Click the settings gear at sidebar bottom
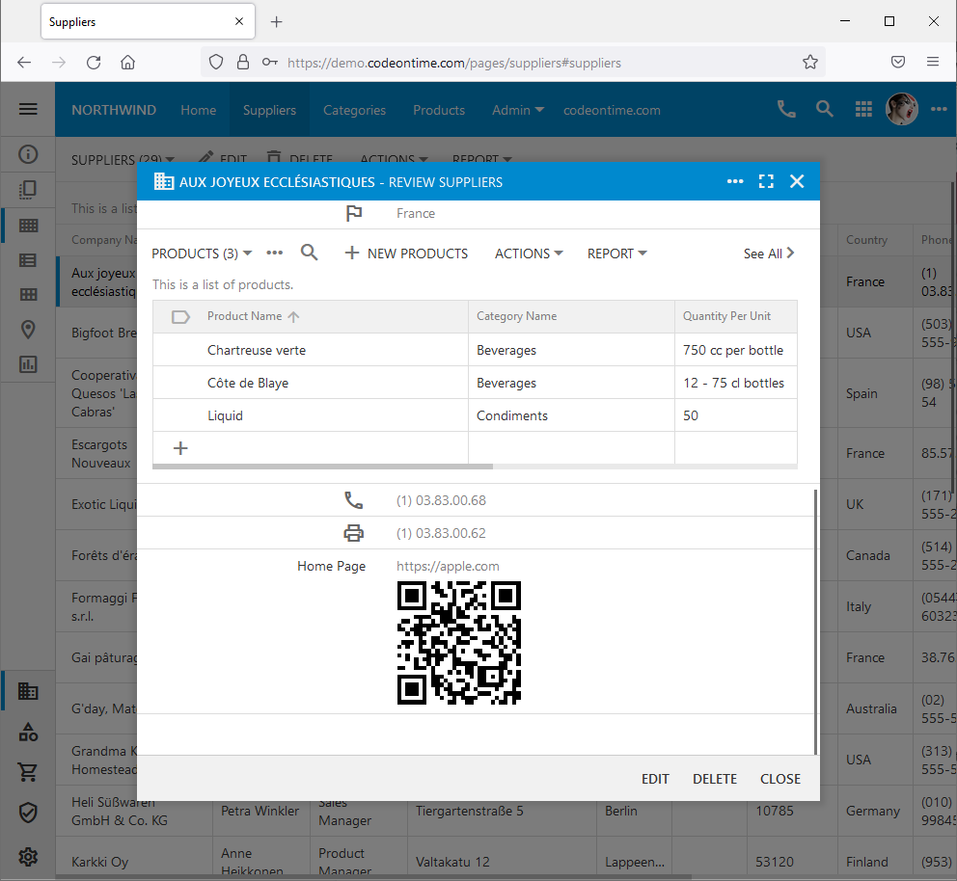 [x=28, y=857]
